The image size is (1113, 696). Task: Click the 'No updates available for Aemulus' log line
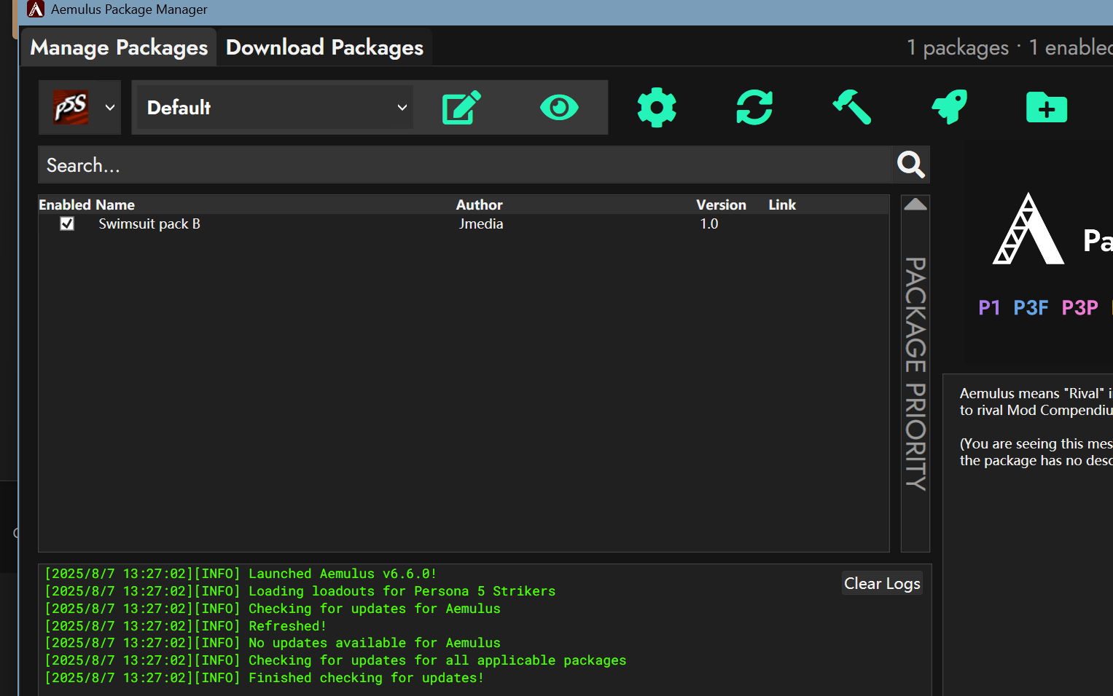[x=273, y=643]
